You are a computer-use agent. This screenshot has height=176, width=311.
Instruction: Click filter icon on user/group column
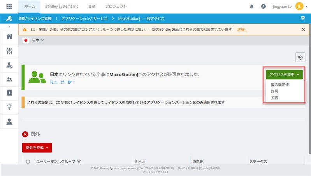click(x=79, y=162)
